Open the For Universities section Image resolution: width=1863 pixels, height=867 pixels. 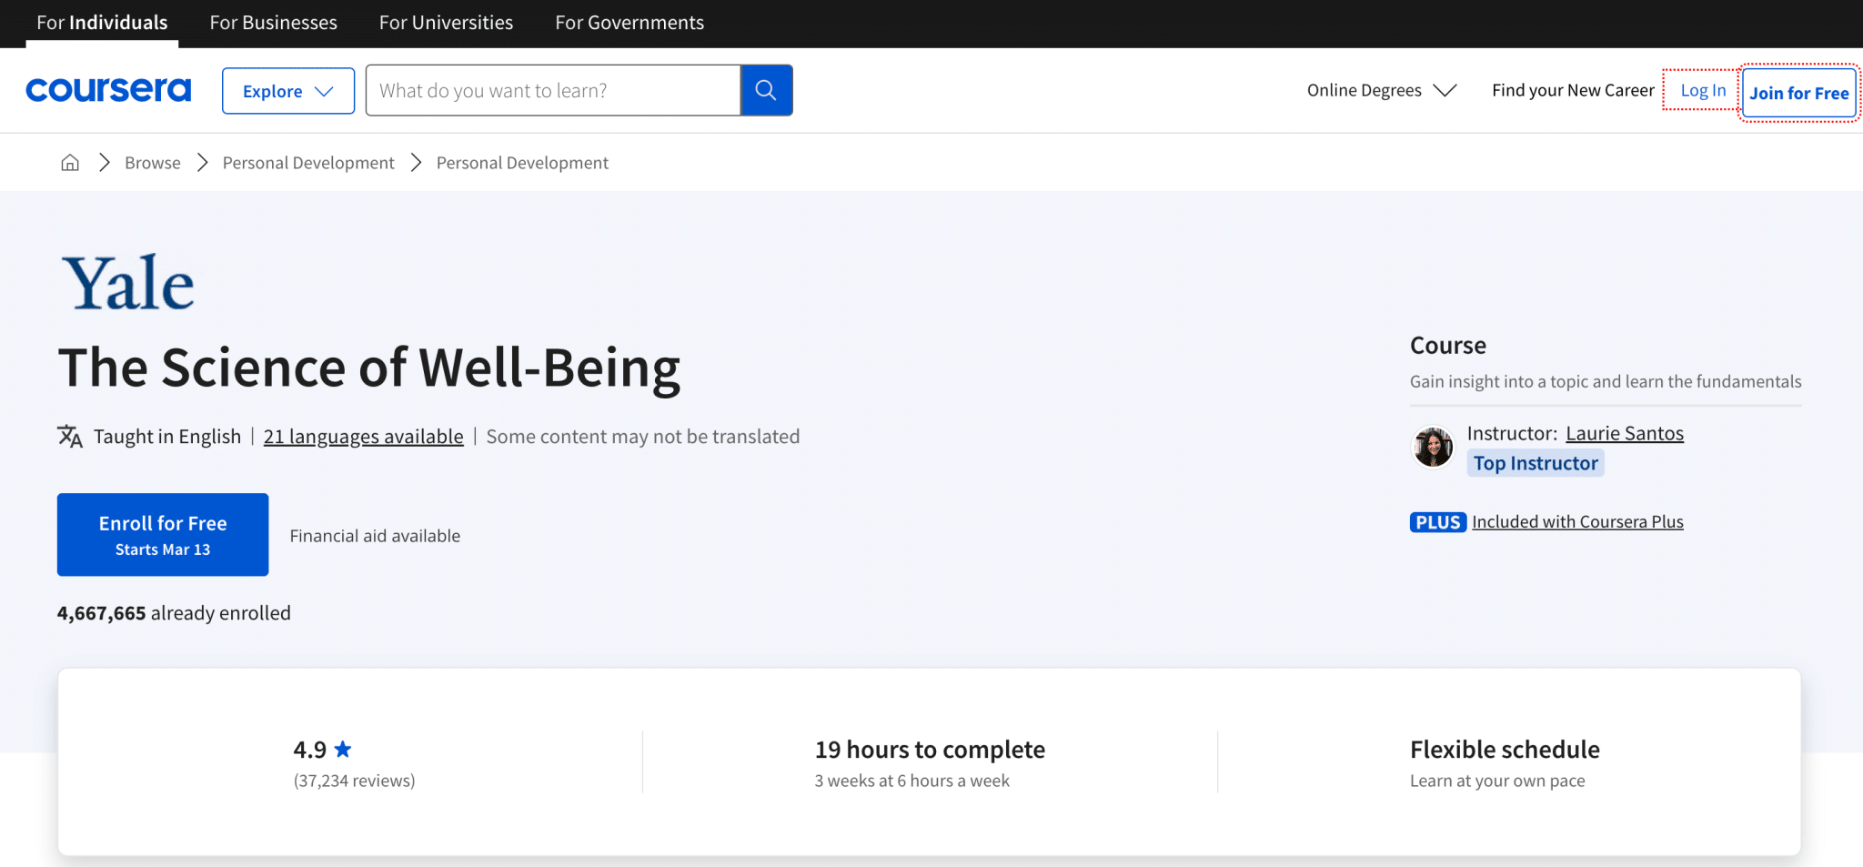click(446, 23)
